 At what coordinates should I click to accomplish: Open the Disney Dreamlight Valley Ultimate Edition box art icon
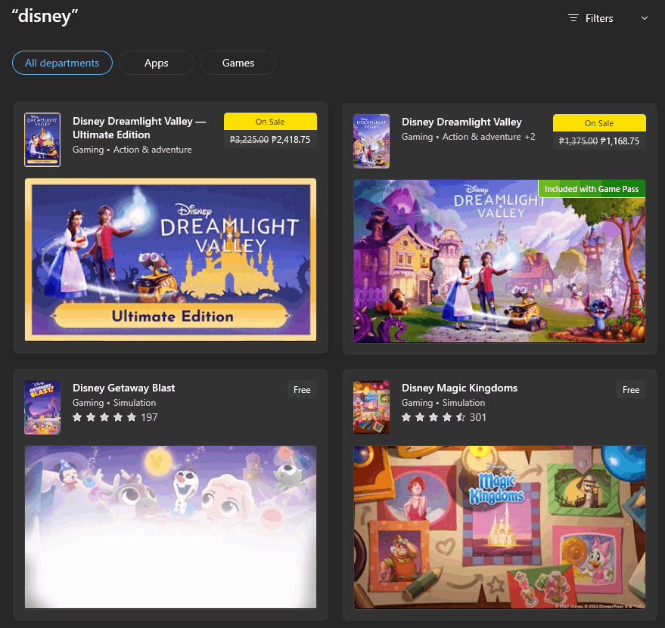(x=42, y=139)
